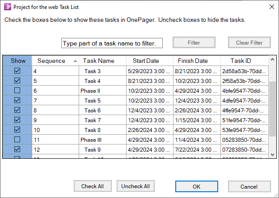Uncheck the Show box for Task 8
The height and width of the screenshot is (198, 279).
17,130
